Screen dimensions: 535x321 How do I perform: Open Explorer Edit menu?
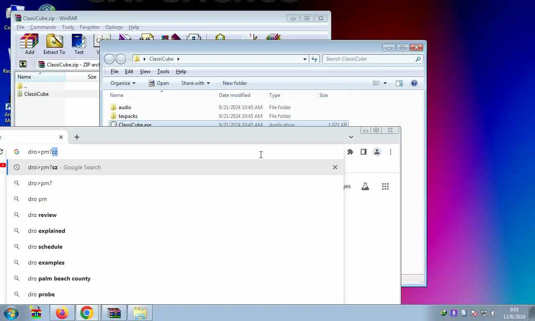click(129, 71)
